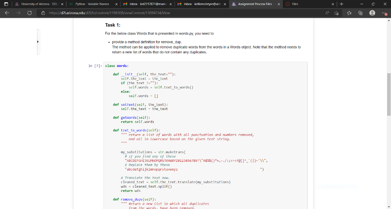391x209 pixels.
Task: Close the Inbox kel2217871 tab
Action: pos(171,4)
